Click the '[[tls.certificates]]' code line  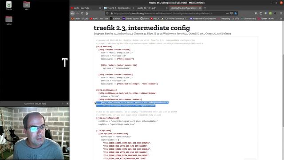click(107, 118)
